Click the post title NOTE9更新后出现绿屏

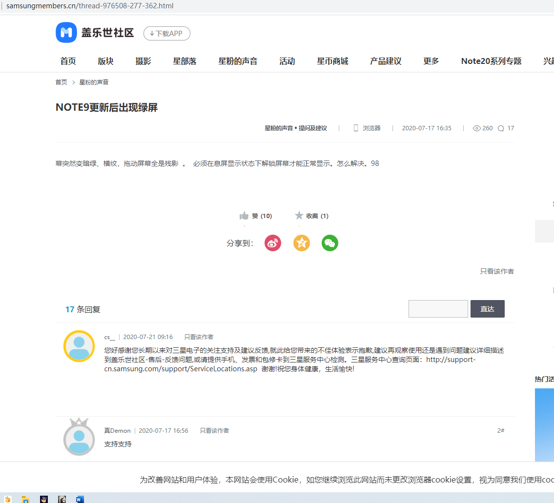107,107
